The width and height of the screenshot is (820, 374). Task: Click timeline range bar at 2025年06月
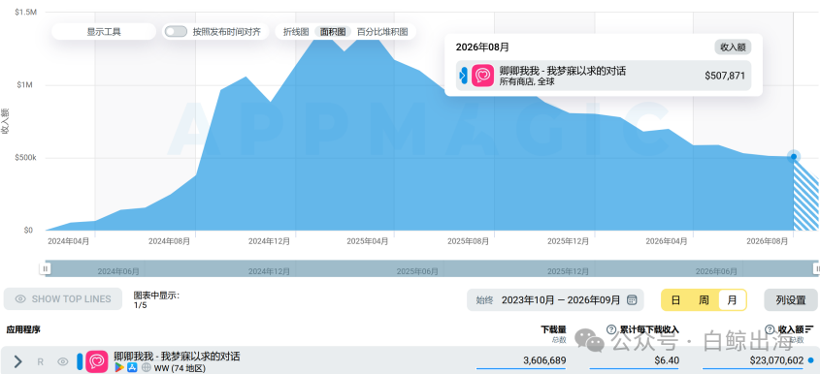click(417, 271)
